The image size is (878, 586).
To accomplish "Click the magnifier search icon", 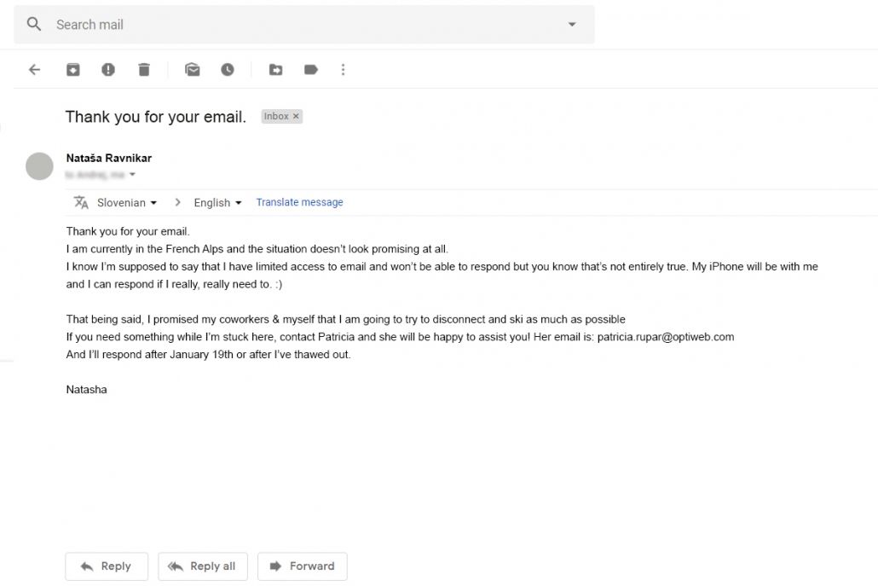I will pyautogui.click(x=34, y=25).
